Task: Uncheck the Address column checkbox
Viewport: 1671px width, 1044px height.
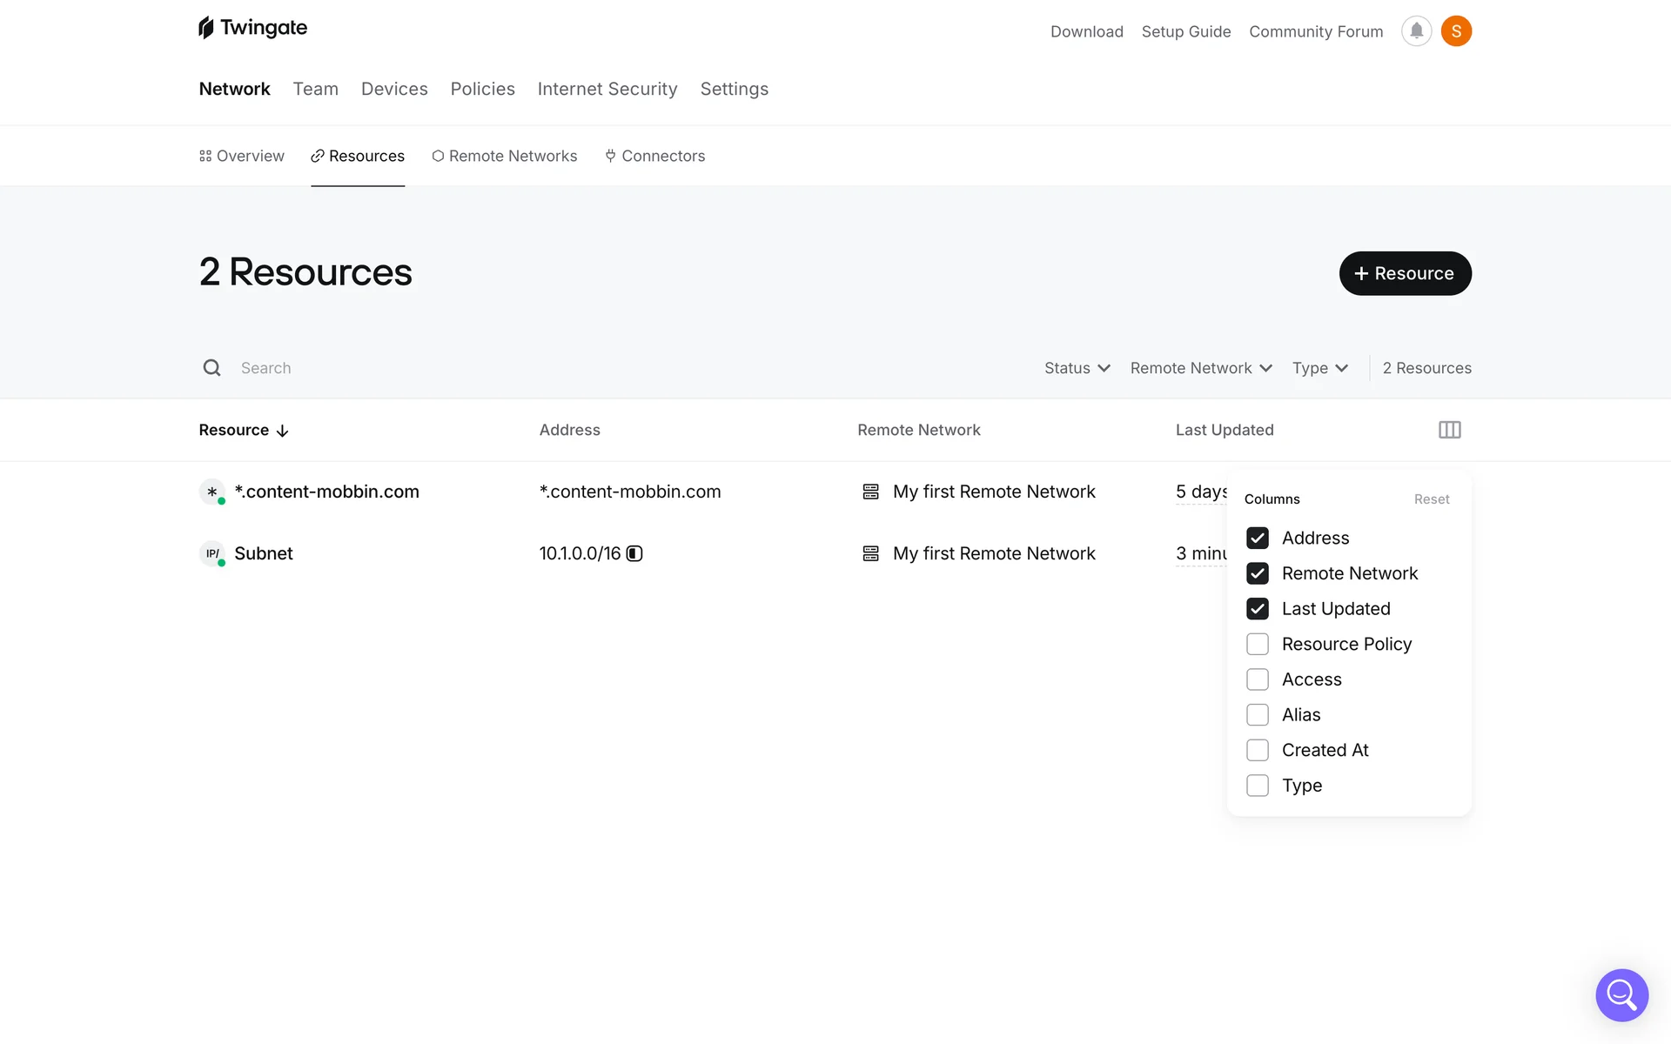Action: click(1257, 538)
